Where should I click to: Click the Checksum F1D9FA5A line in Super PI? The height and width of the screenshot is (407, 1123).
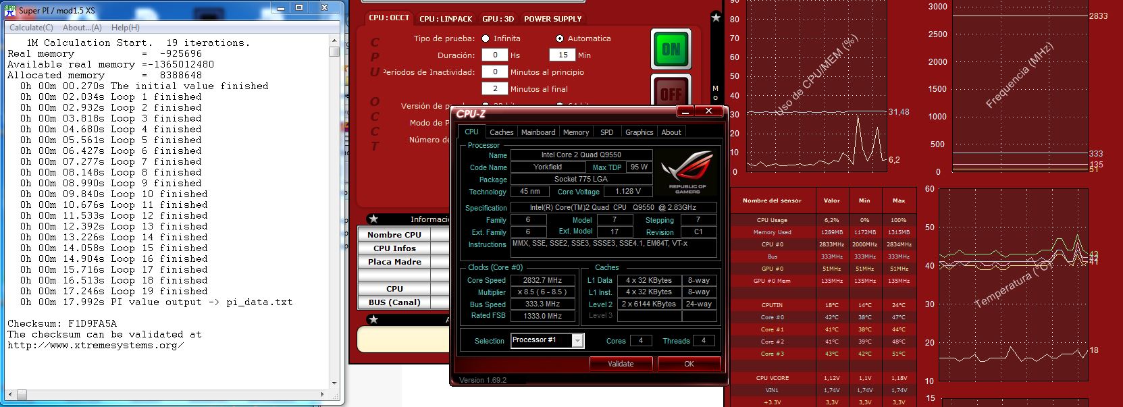(x=62, y=323)
